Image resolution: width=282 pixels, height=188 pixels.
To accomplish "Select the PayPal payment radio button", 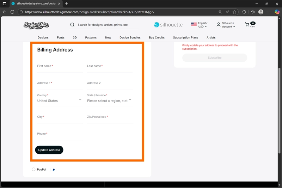I will click(33, 170).
